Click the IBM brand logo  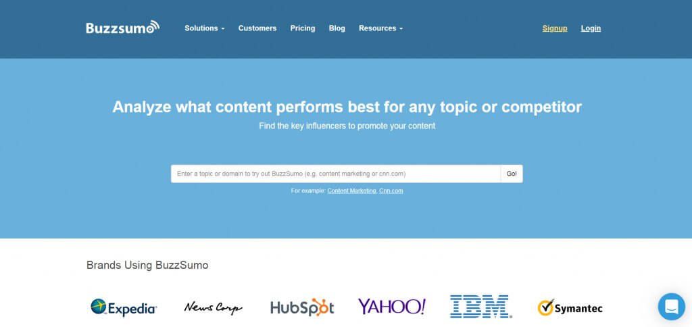coord(480,307)
